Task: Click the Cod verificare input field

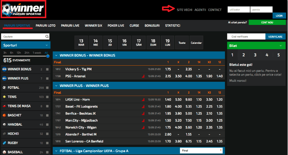Action: point(246,37)
